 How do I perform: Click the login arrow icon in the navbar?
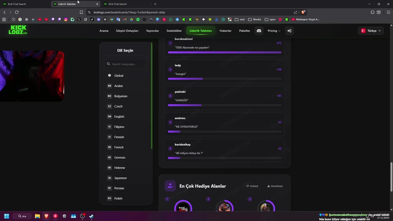(289, 31)
